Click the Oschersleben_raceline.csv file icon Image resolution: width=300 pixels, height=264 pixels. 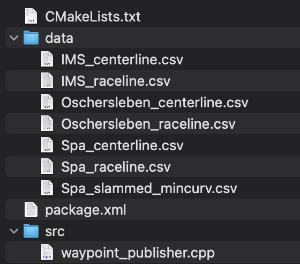(47, 123)
